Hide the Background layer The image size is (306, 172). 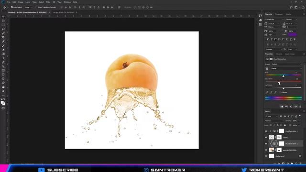[266, 156]
